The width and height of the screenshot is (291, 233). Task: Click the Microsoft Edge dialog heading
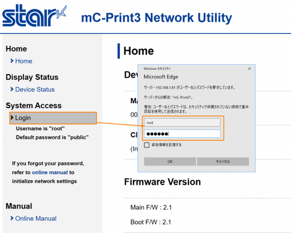[161, 77]
